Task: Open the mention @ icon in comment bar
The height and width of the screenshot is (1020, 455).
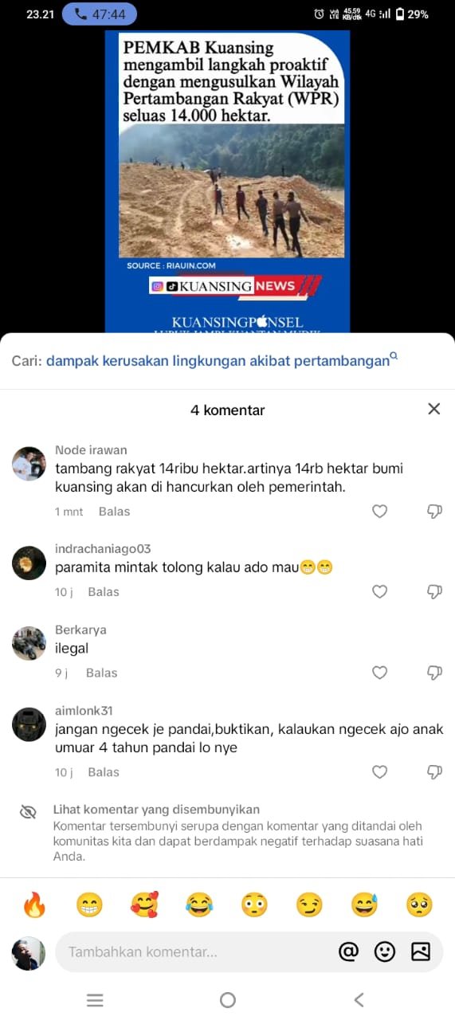Action: [348, 951]
